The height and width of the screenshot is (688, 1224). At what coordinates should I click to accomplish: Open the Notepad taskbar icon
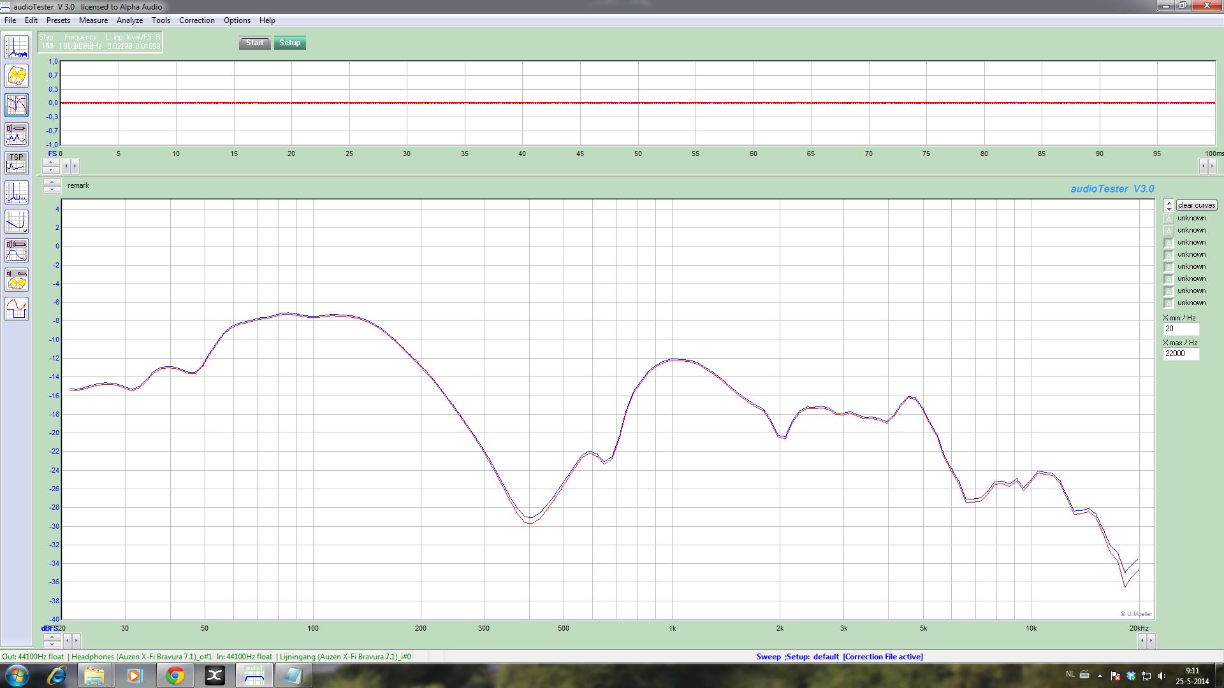[293, 676]
